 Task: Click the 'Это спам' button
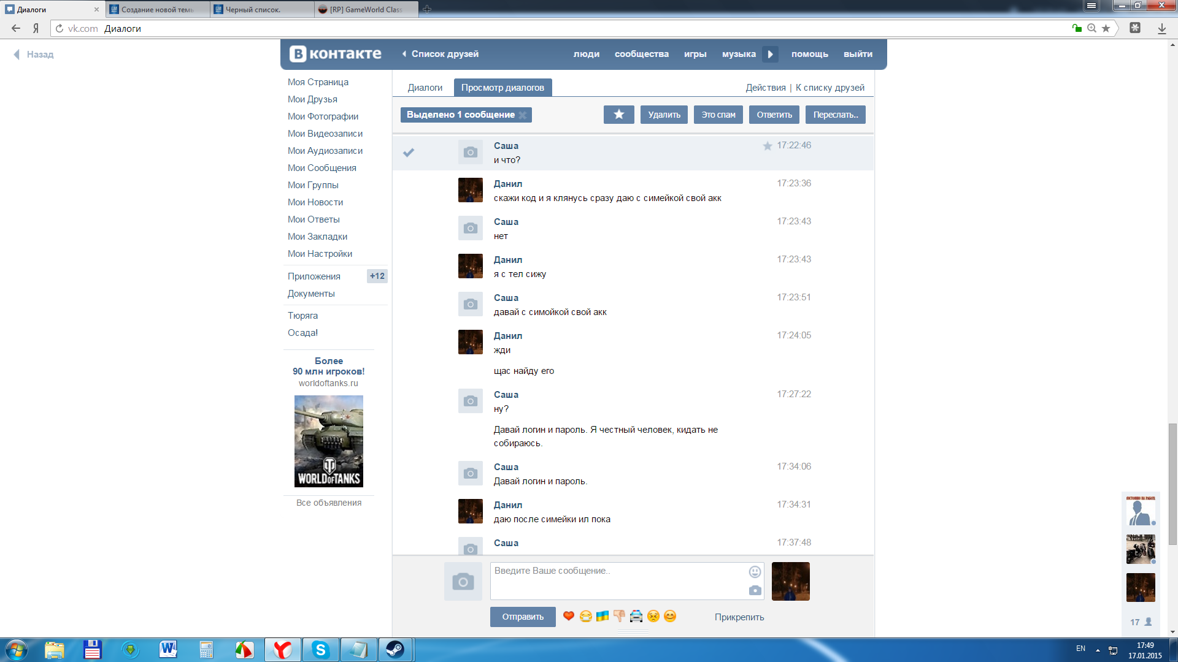pyautogui.click(x=718, y=115)
